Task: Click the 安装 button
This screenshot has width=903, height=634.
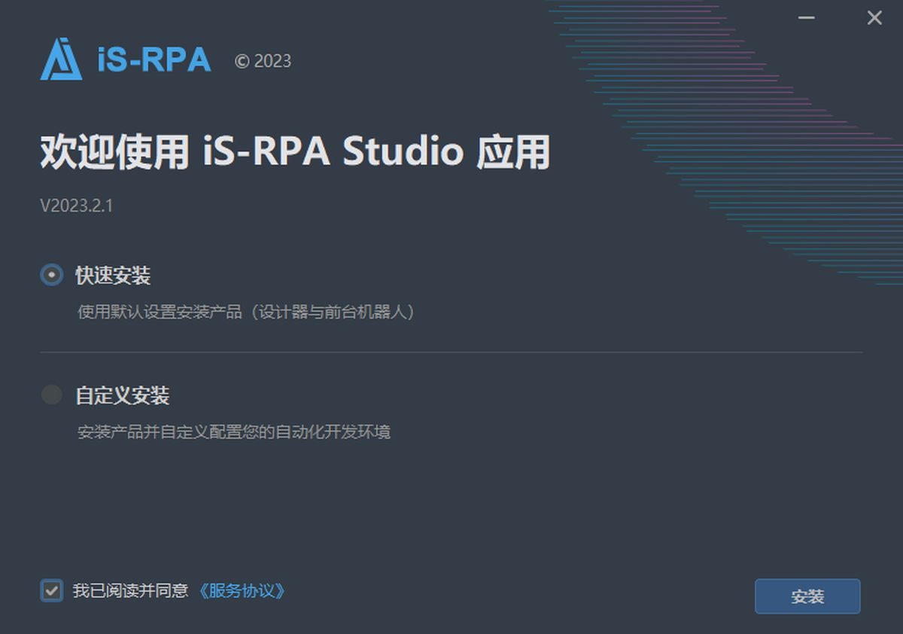Action: coord(807,596)
